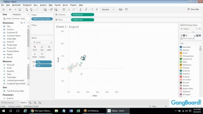Go to the next month page
Screen dimensions: 203x114
coord(200,29)
